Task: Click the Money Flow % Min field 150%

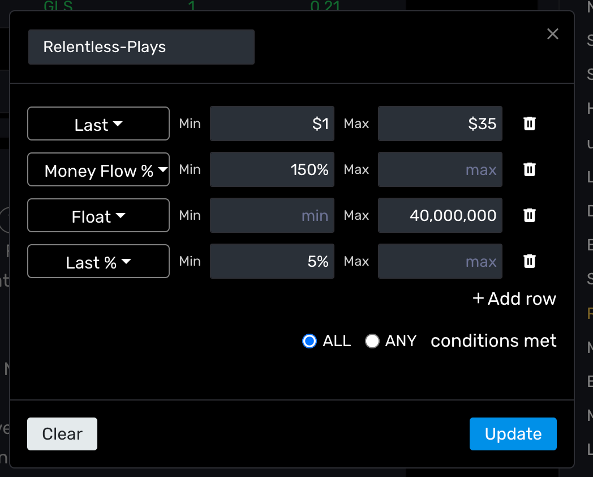Action: (272, 169)
